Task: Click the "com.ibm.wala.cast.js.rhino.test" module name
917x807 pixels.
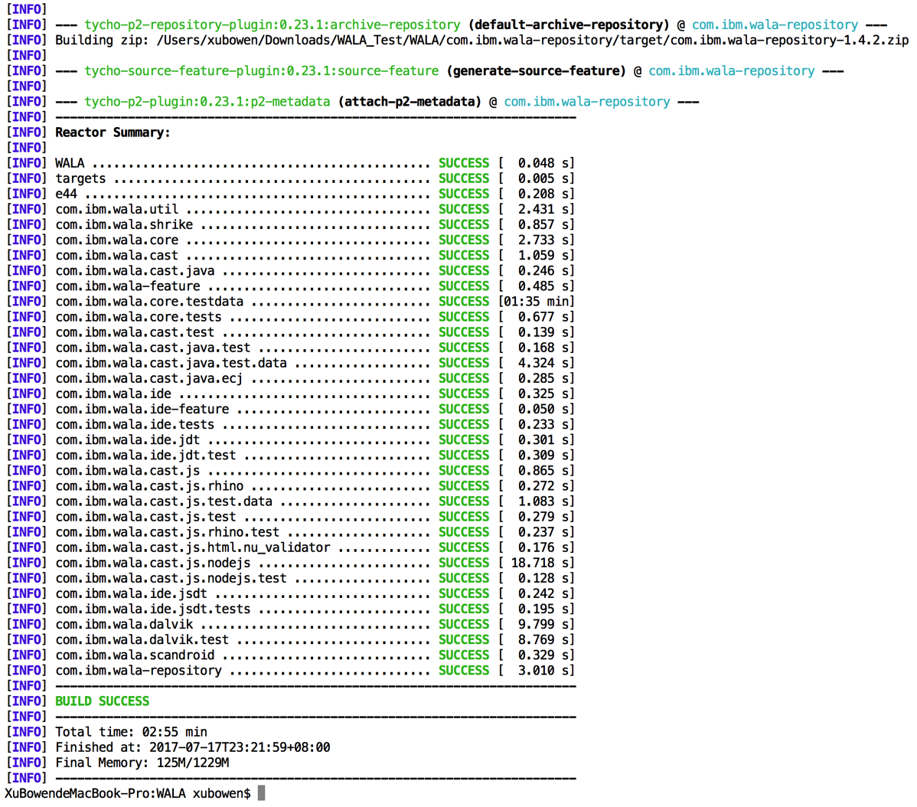Action: pyautogui.click(x=168, y=532)
